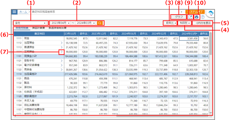This screenshot has width=229, height=120.
Task: Open the hamburger menu icon
Action: [14, 12]
